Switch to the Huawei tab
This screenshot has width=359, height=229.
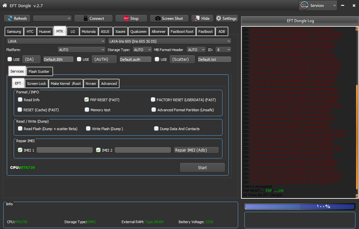45,32
